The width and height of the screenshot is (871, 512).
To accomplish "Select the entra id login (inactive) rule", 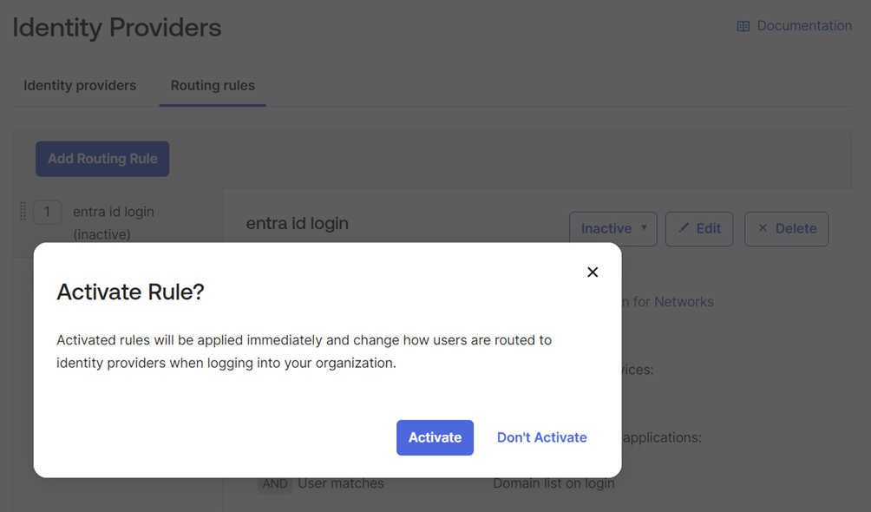I will (114, 222).
